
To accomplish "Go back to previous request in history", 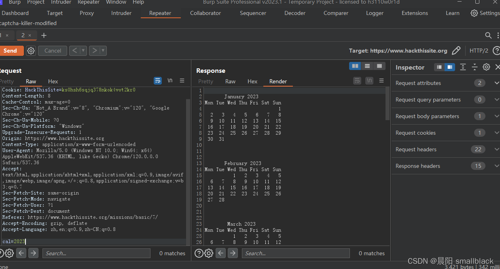I will pos(74,51).
